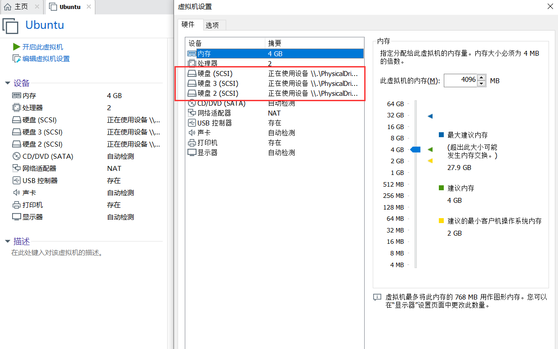Viewport: 558px width, 349px height.
Task: Select the printer icon in dialog device list
Action: (x=192, y=143)
